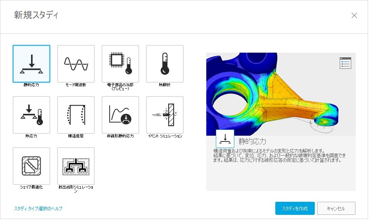Click the 静的応力 label under first tile
The image size is (370, 221).
click(31, 85)
